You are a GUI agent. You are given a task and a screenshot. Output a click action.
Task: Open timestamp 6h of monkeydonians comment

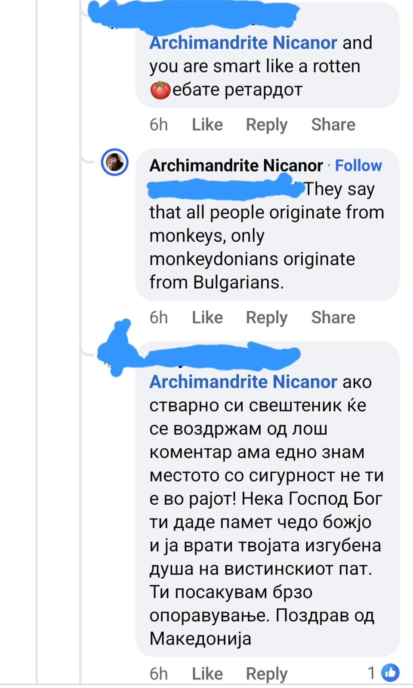point(159,317)
